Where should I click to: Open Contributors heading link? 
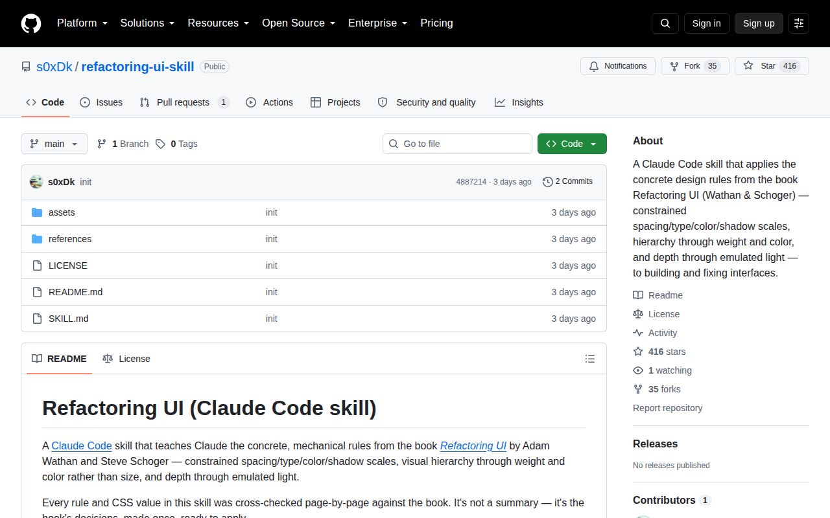tap(671, 501)
